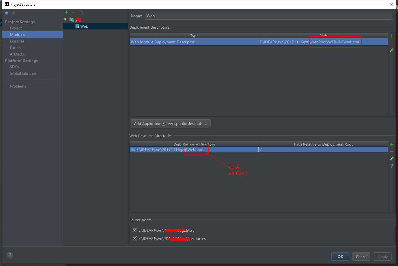Remove the selected deployment descriptor
Image resolution: width=398 pixels, height=266 pixels.
point(392,43)
